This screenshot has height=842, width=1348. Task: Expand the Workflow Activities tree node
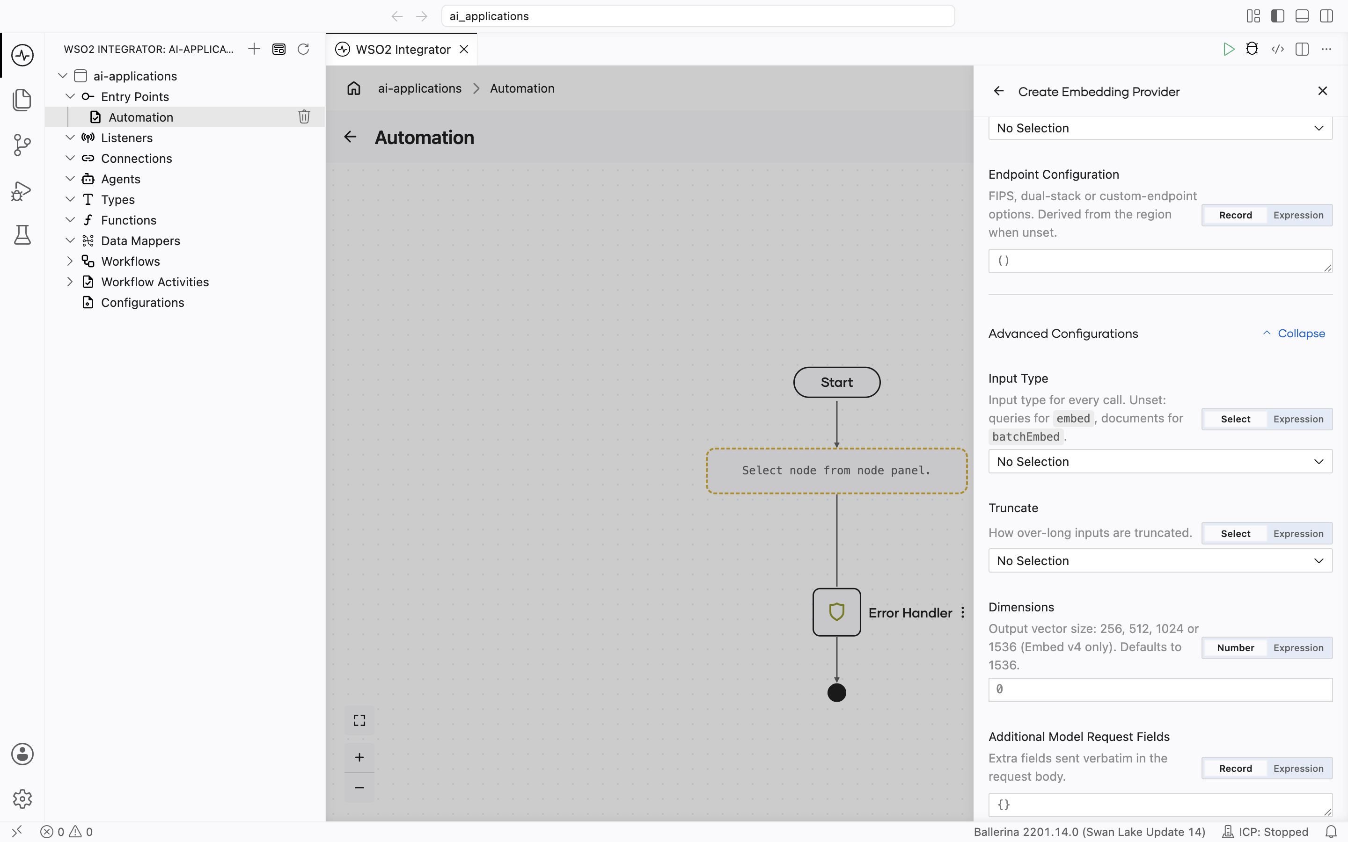tap(70, 282)
